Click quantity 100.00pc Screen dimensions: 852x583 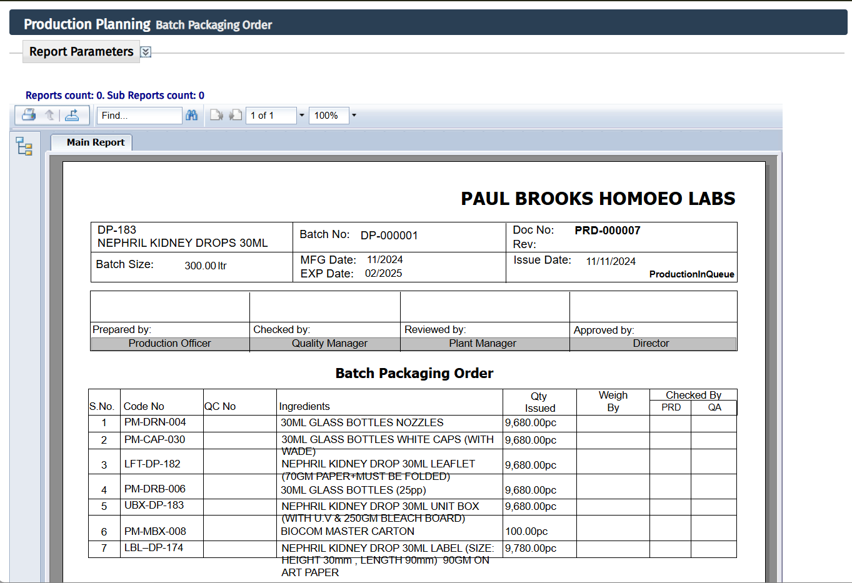click(x=526, y=532)
